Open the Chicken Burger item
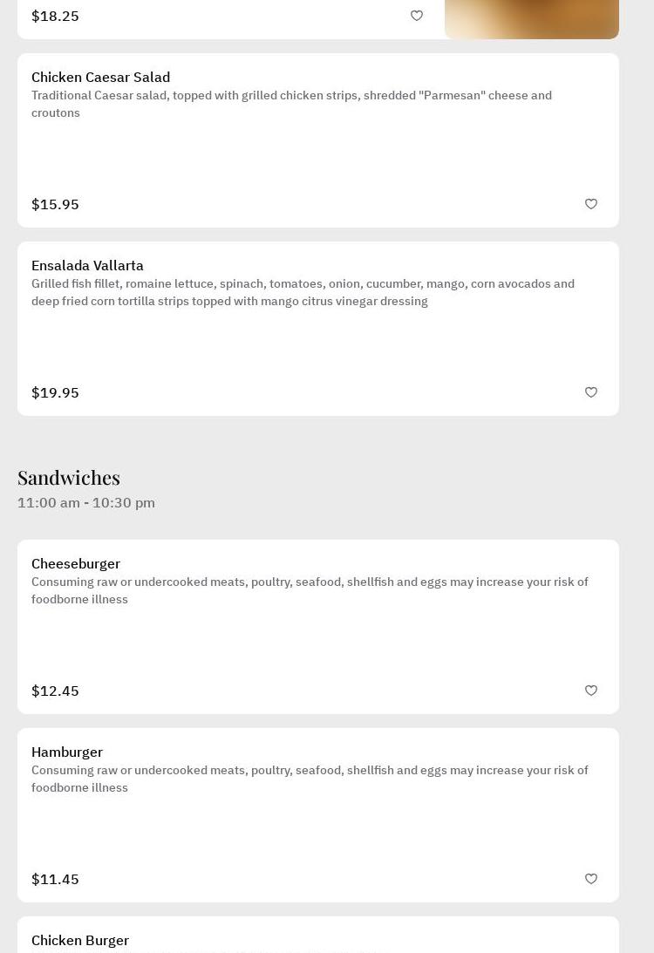The width and height of the screenshot is (654, 953). click(80, 940)
